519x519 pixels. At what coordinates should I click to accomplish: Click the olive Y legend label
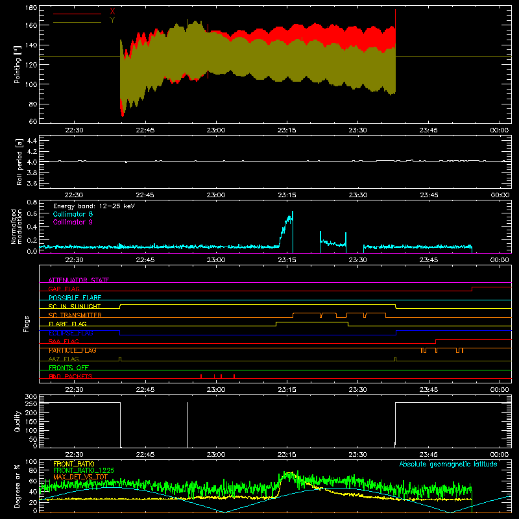(x=112, y=20)
